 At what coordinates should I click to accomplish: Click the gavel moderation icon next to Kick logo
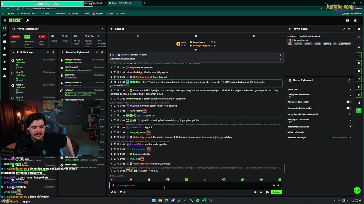coord(27,20)
